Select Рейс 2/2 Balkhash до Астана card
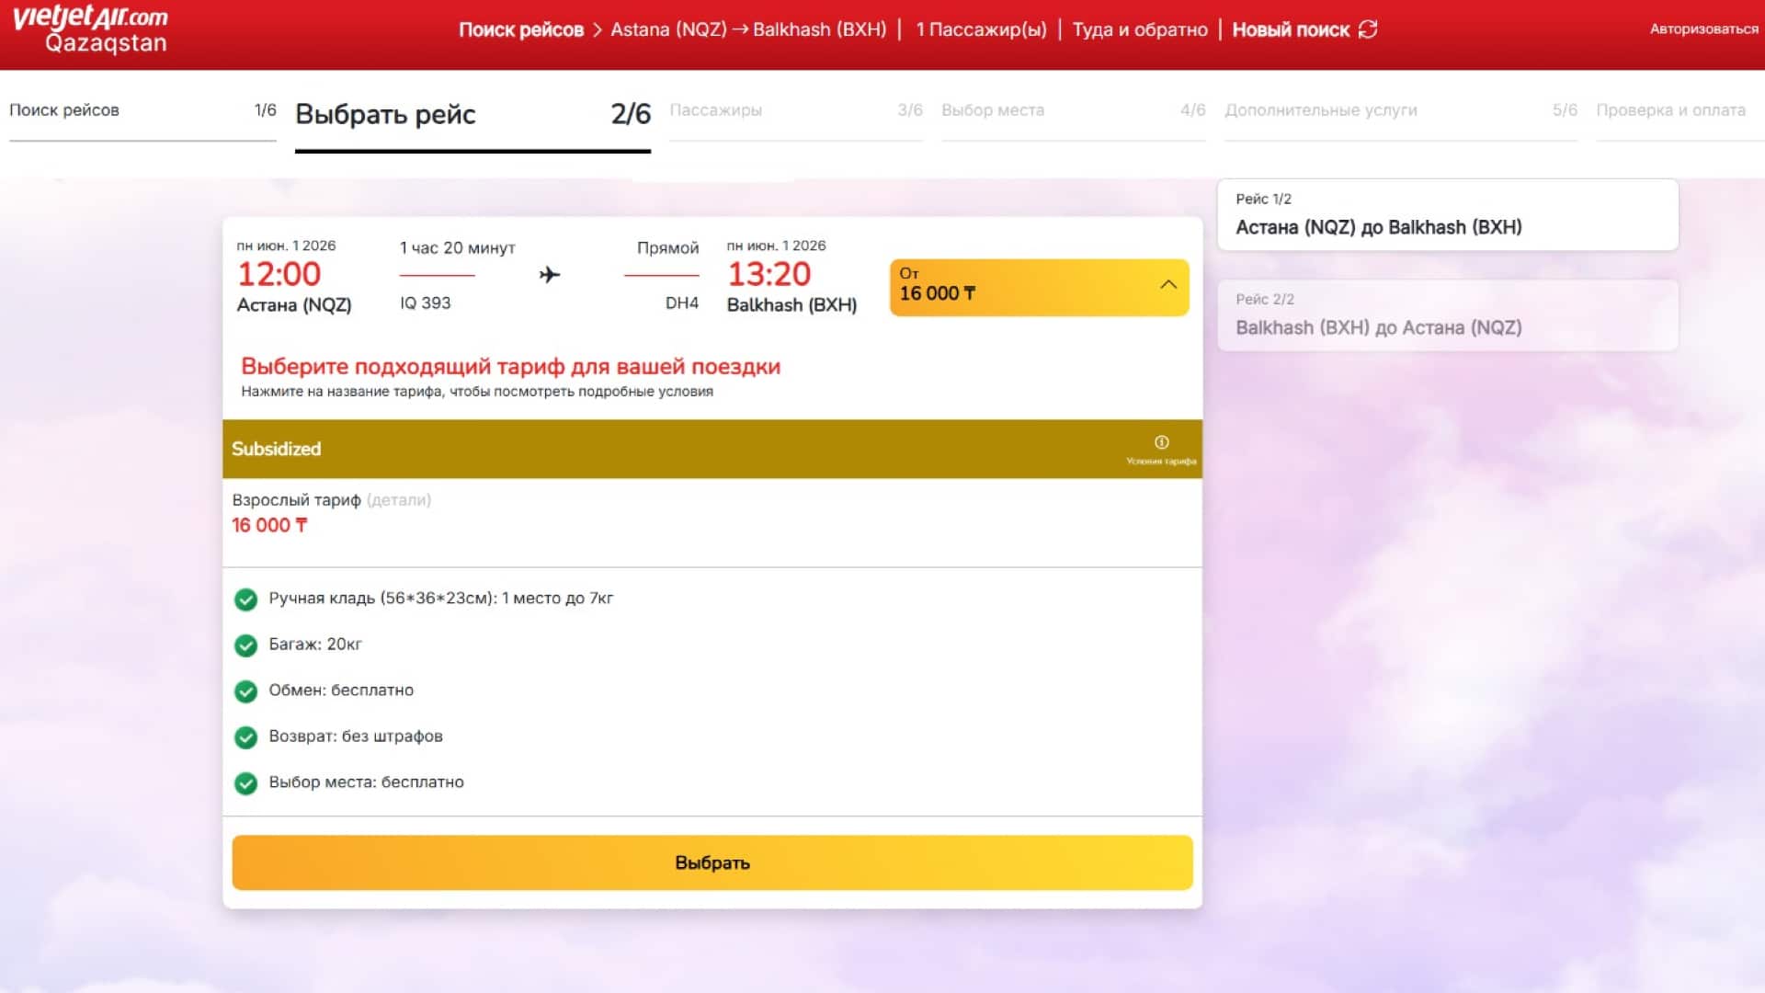The image size is (1765, 993). 1448,315
